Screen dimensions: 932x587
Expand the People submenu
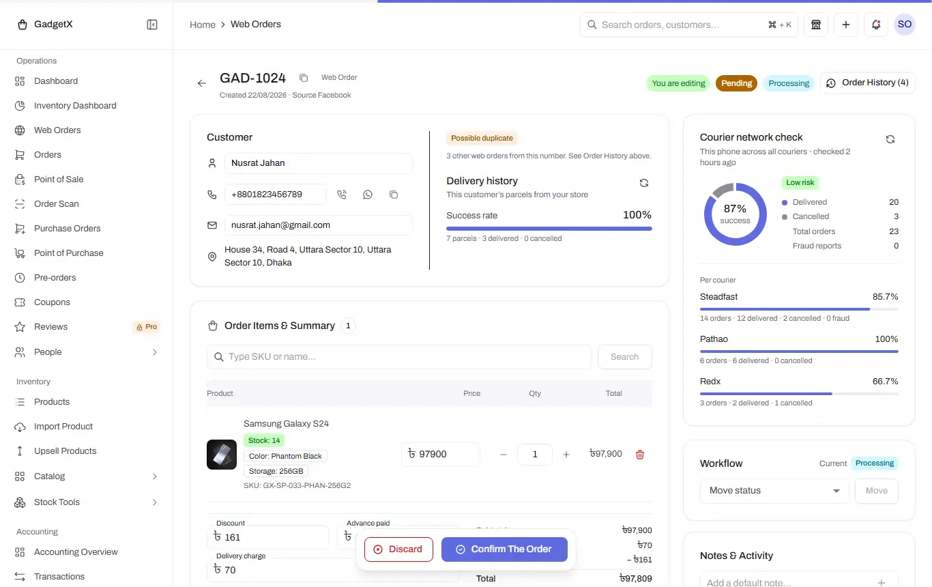pyautogui.click(x=155, y=352)
